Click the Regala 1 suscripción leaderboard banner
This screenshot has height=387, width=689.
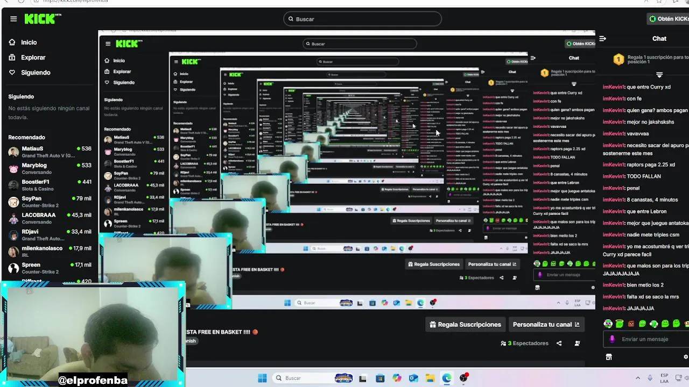(x=651, y=60)
